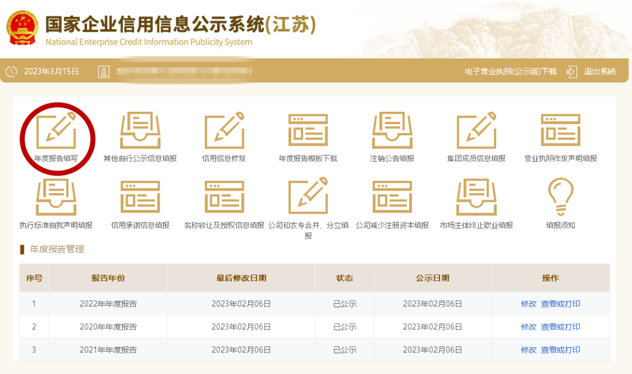Click 修改 for 2020年年度报告
The width and height of the screenshot is (632, 374).
coord(528,327)
